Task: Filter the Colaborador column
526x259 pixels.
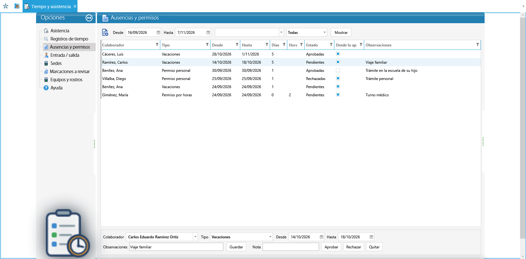Action: pos(157,45)
